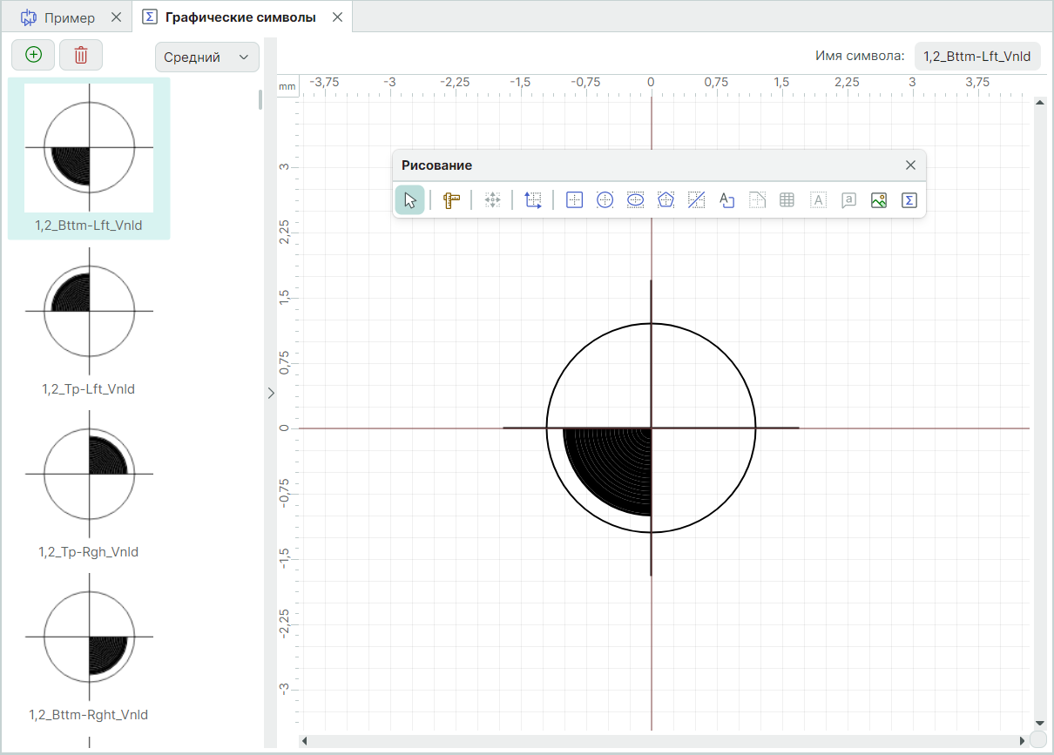This screenshot has width=1054, height=755.
Task: Select the line drawing tool
Action: [696, 200]
